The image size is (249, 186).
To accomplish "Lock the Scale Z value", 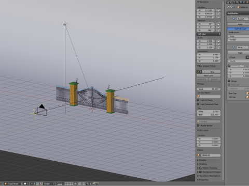I will [x=218, y=48].
